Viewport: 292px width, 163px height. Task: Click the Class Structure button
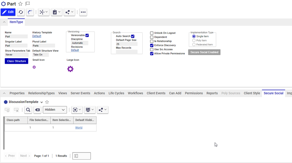[16, 61]
